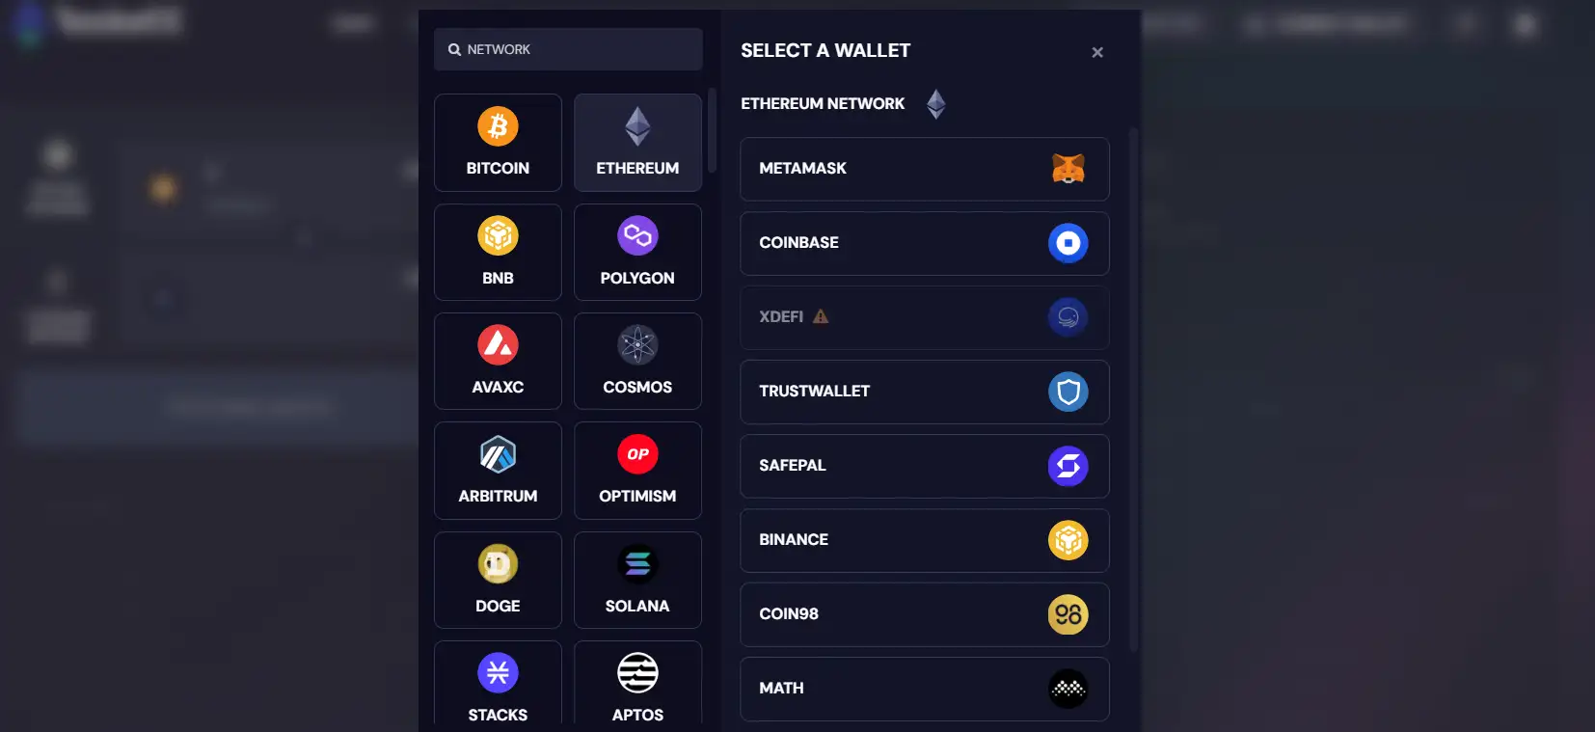
Task: Select the AVAXC network icon
Action: (x=498, y=345)
